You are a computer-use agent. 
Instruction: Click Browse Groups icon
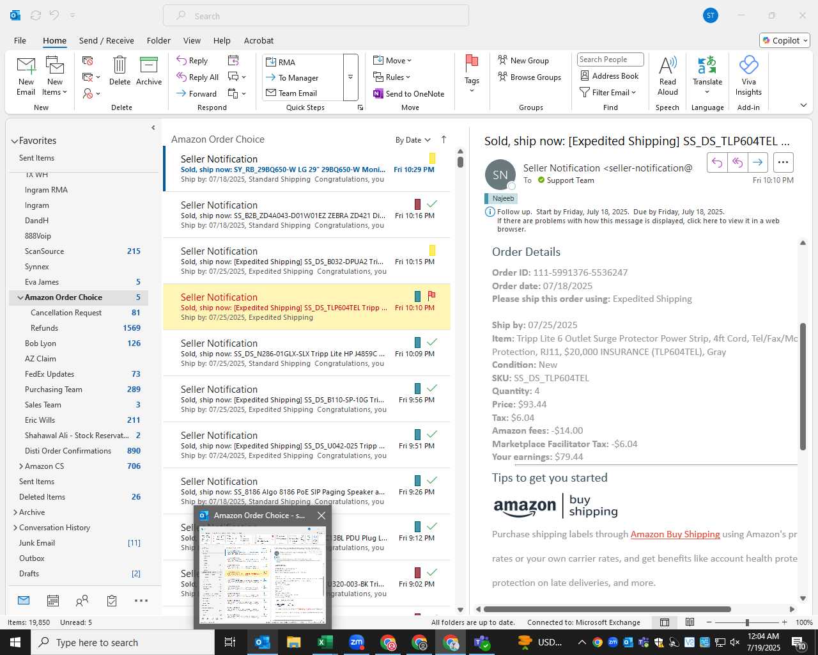click(503, 77)
